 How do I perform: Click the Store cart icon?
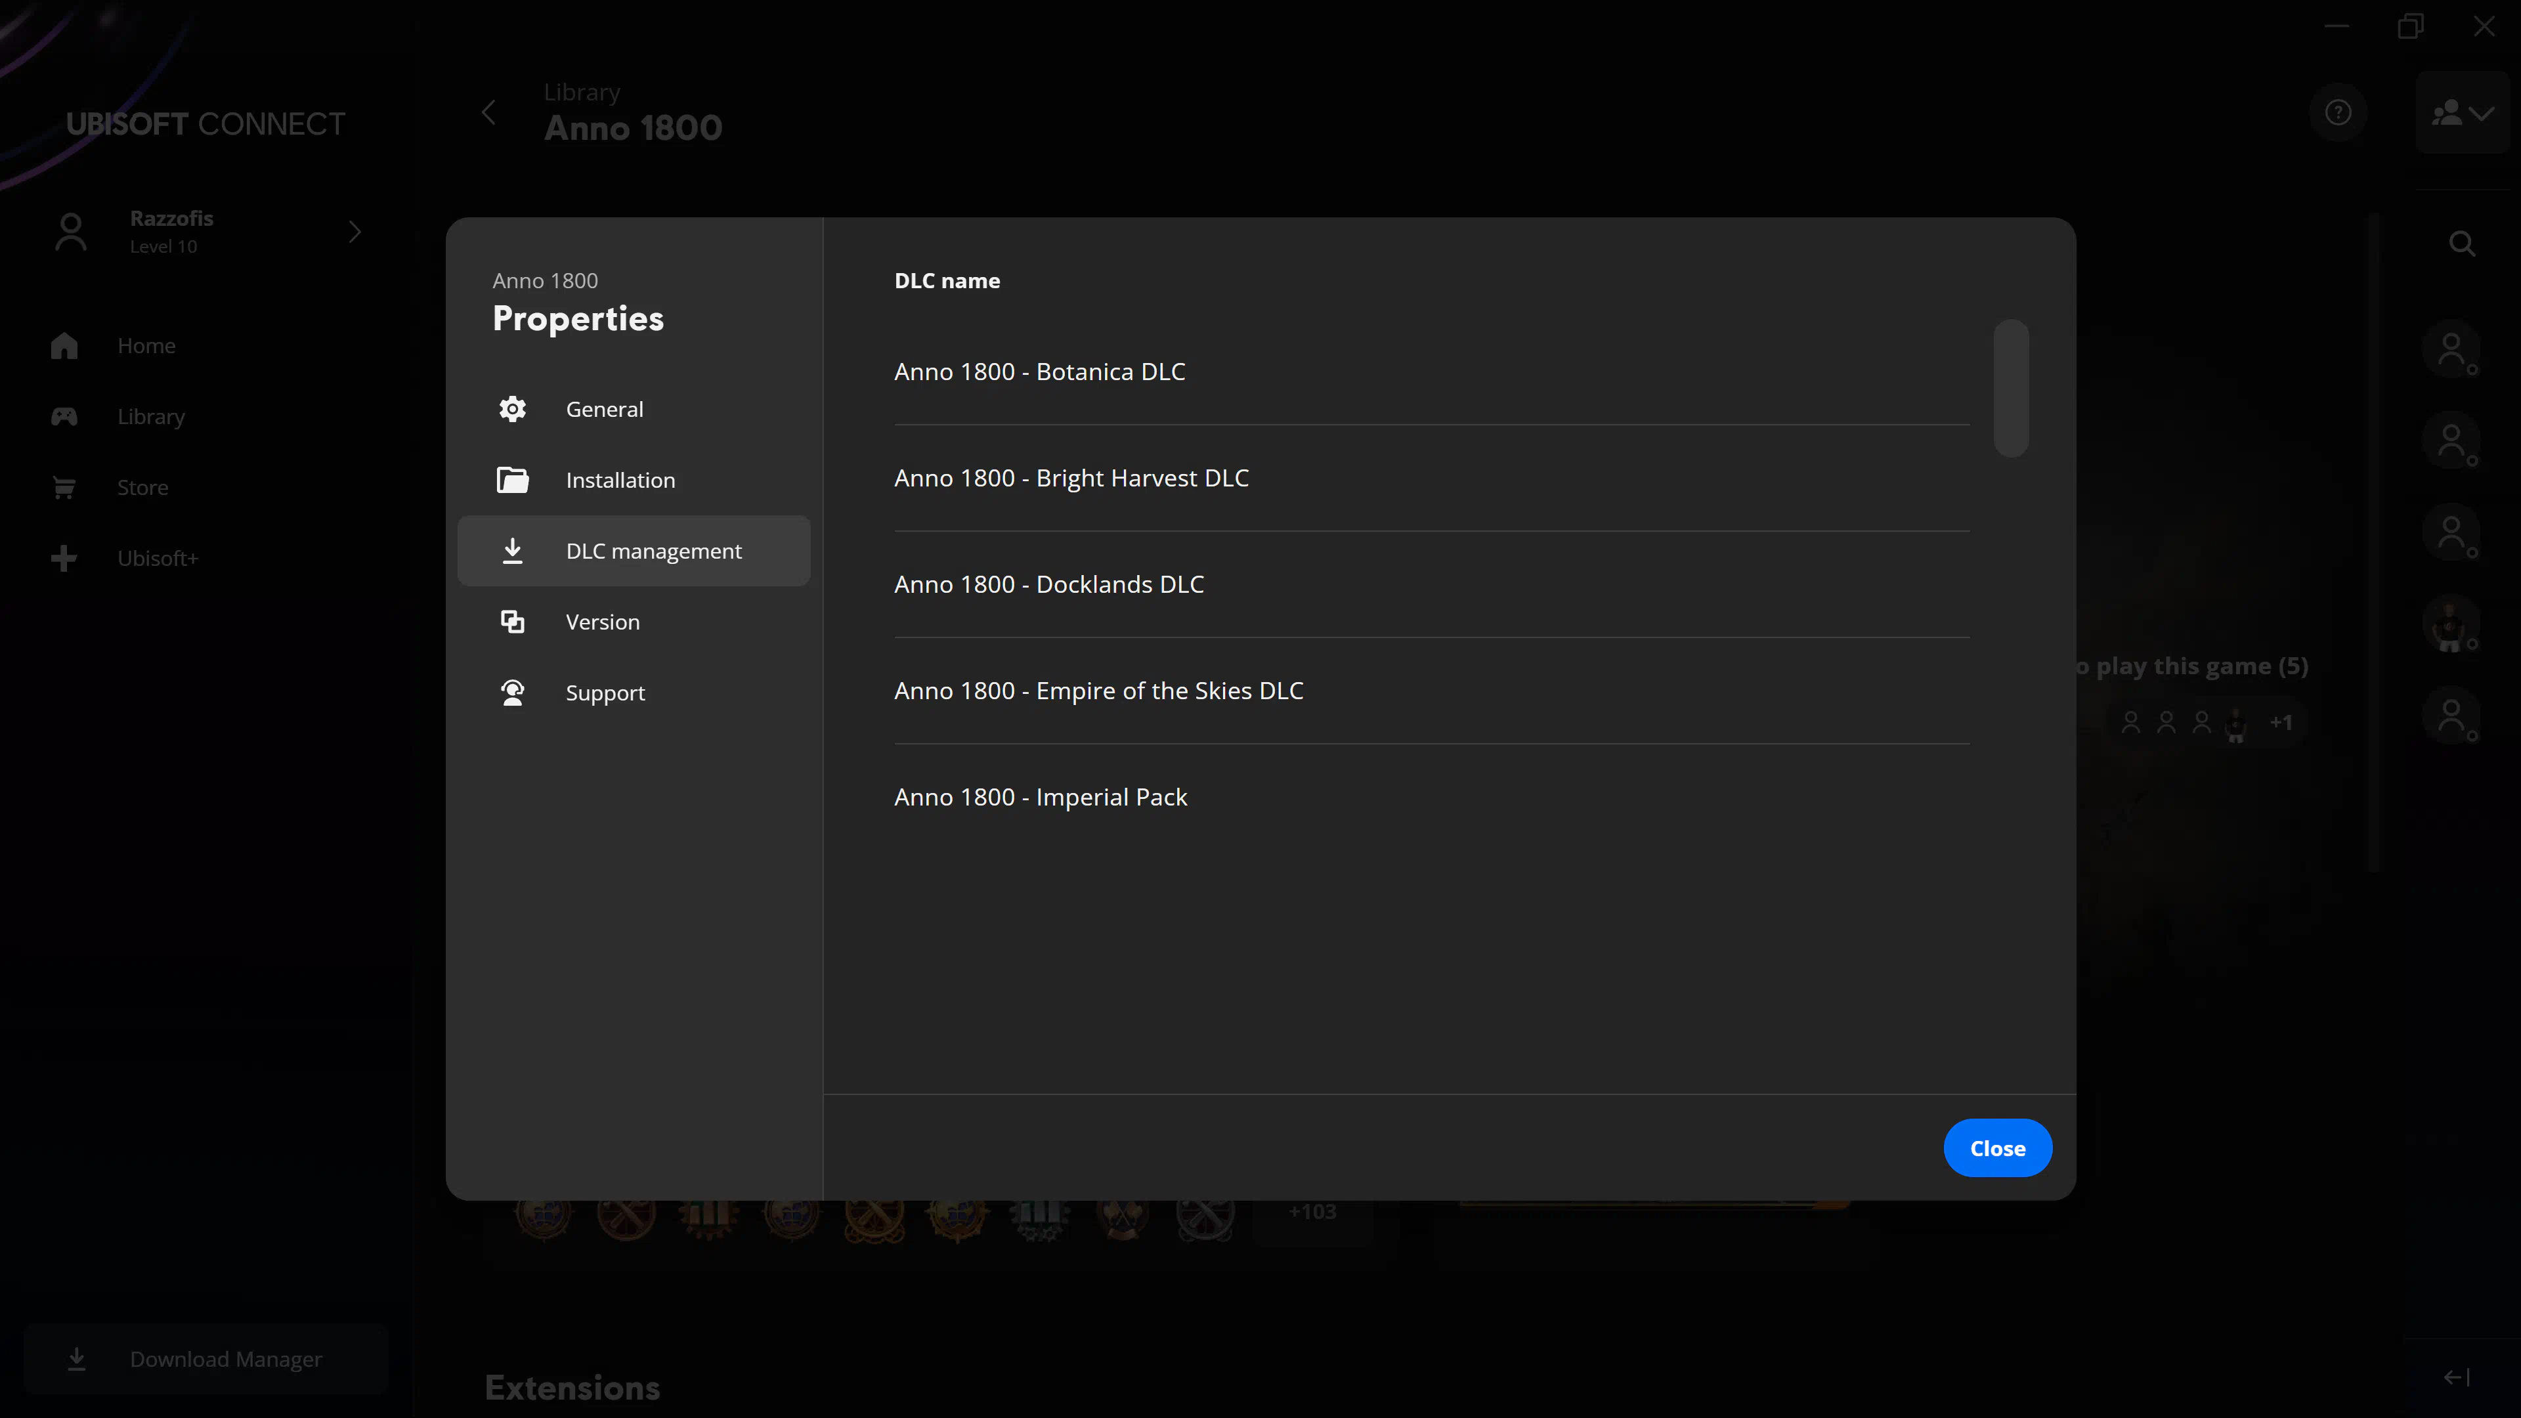click(64, 487)
